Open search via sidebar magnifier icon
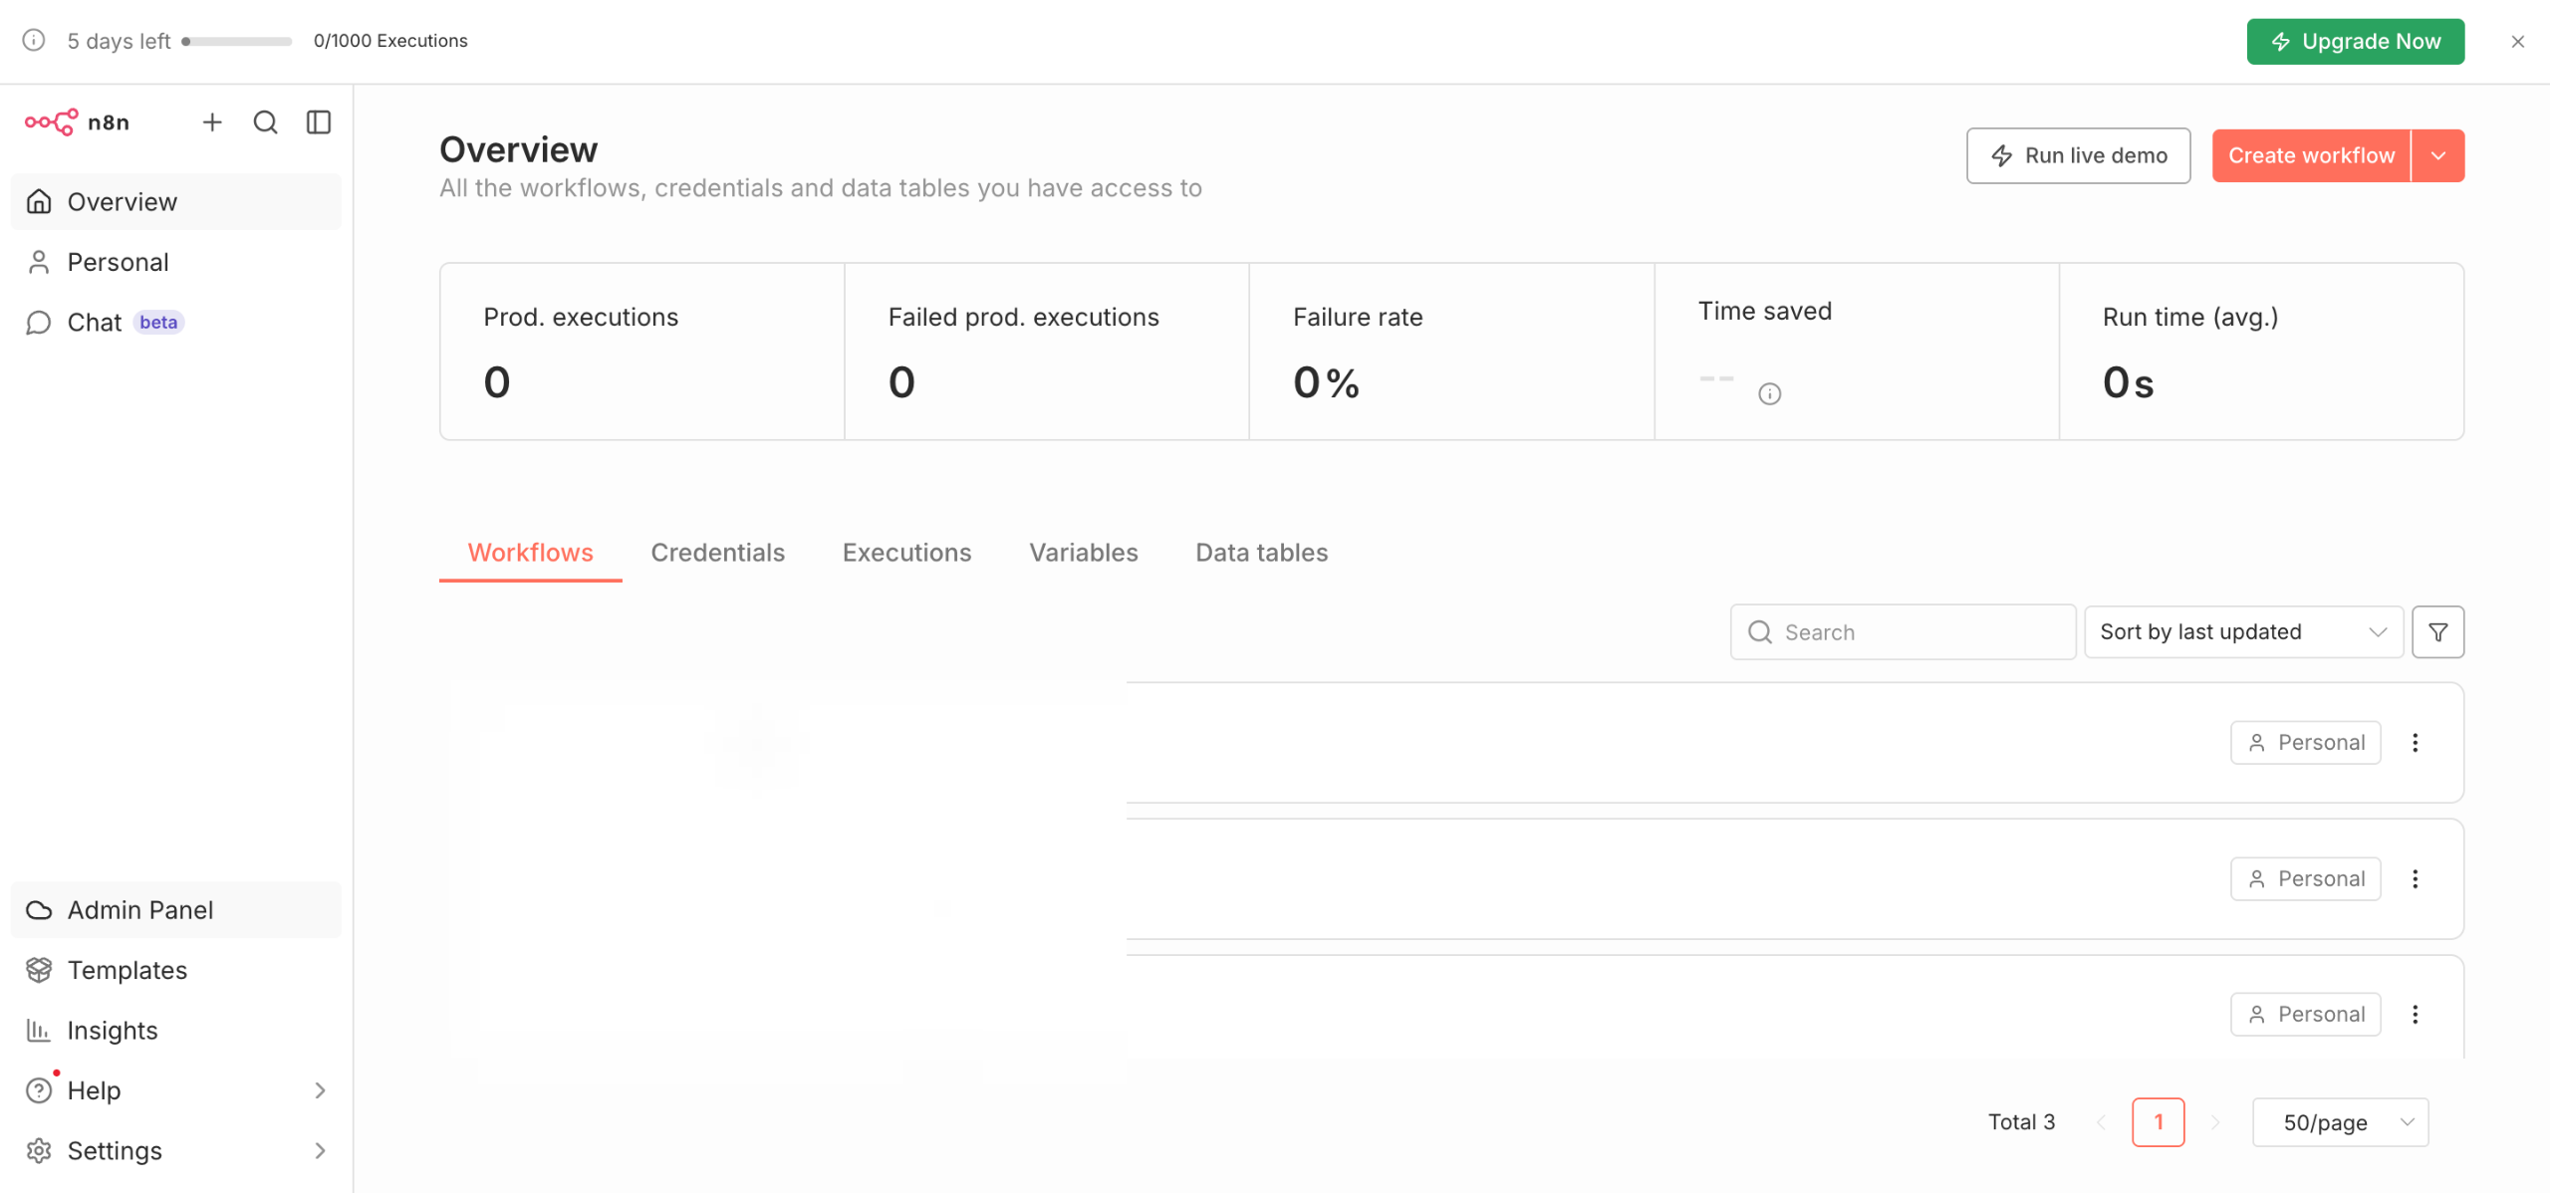Viewport: 2550px width, 1193px height. pos(265,122)
